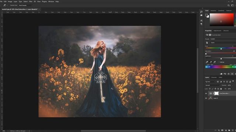This screenshot has width=236, height=132.
Task: Switch to the Paths tab
Action: tap(221, 77)
